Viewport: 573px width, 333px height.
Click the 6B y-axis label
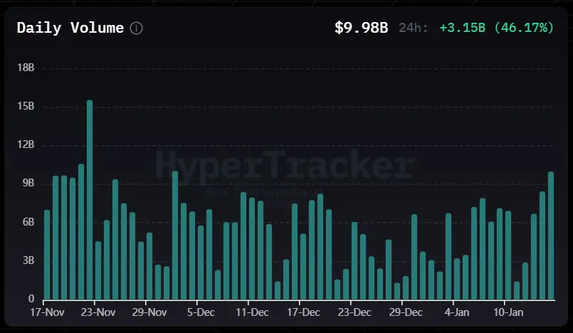[x=28, y=222]
